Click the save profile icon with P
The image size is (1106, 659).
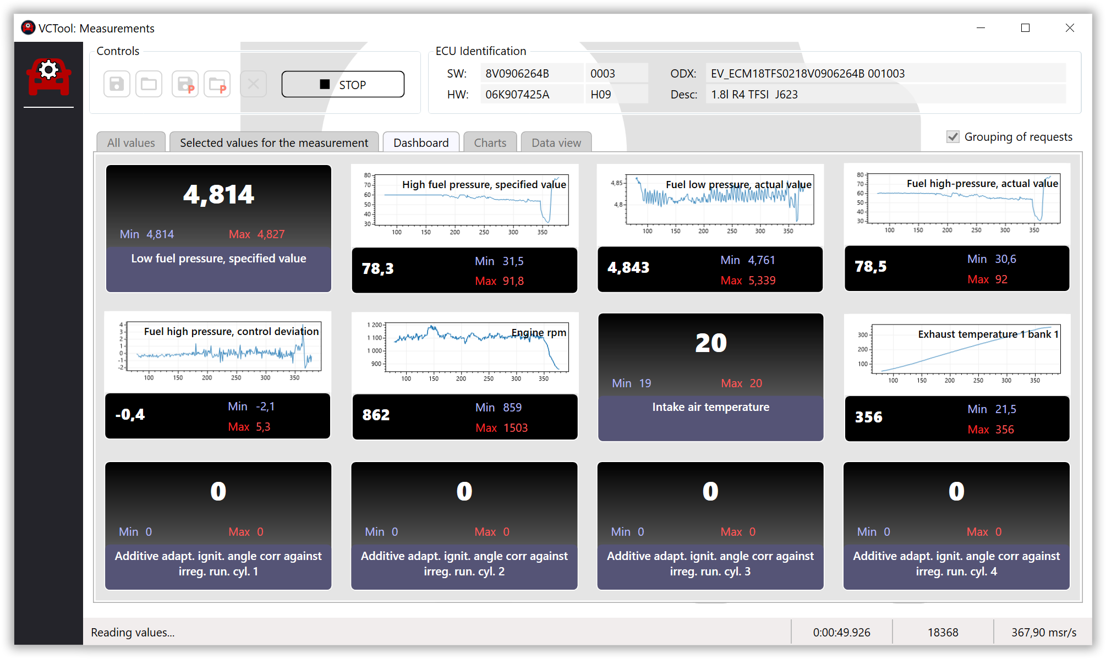185,84
